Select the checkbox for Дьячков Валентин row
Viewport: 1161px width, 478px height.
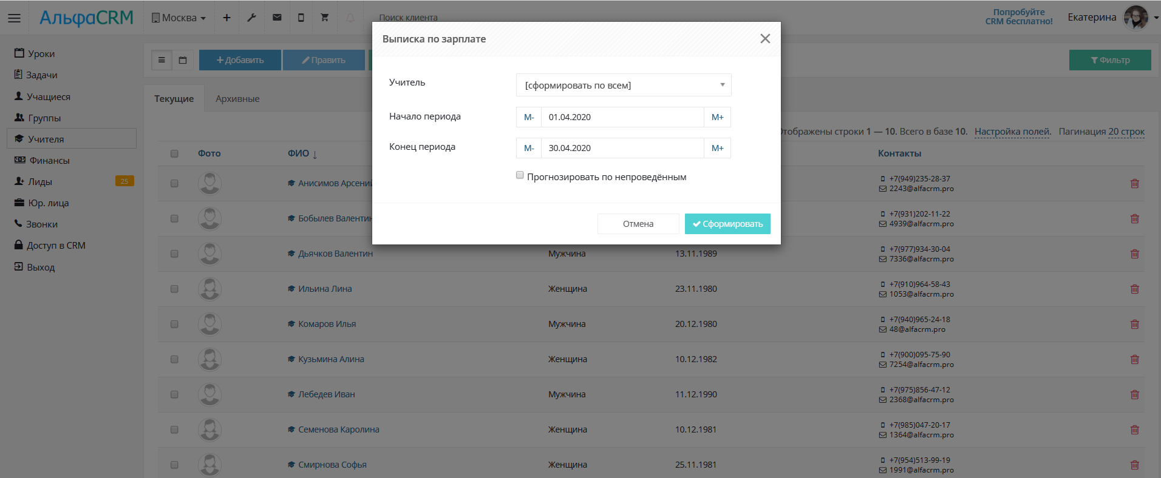[x=174, y=254]
